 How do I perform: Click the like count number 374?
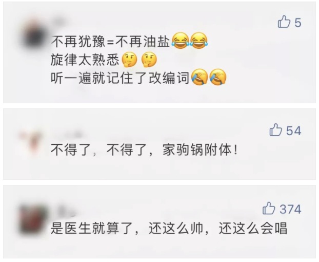pos(290,209)
